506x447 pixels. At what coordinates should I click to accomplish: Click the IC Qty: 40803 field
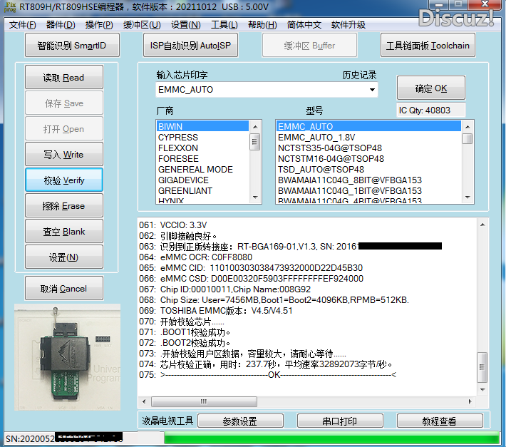[430, 110]
